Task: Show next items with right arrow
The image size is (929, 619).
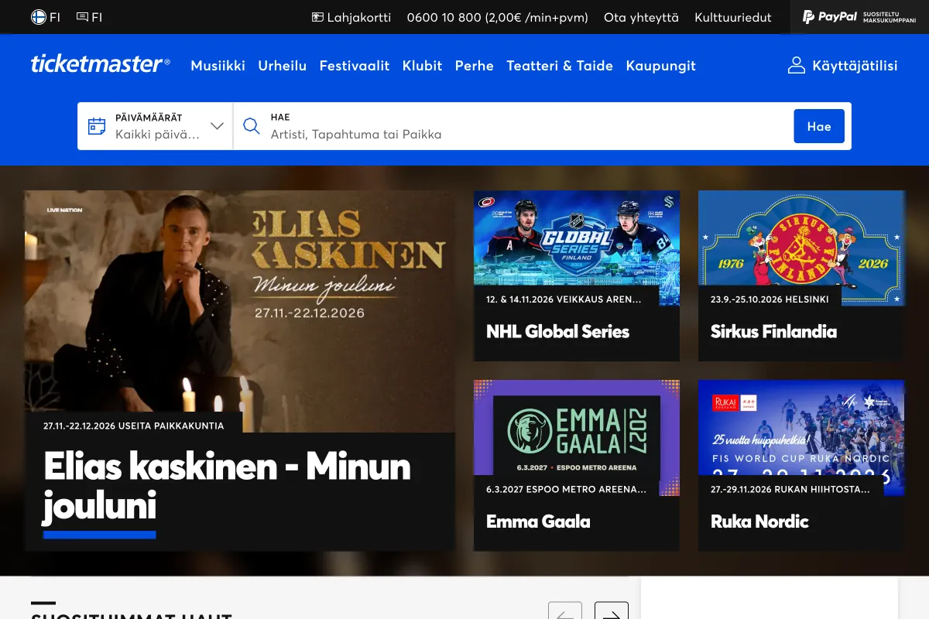Action: tap(612, 610)
